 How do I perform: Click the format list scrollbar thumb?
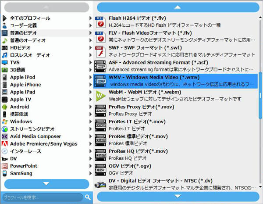pos(260,96)
